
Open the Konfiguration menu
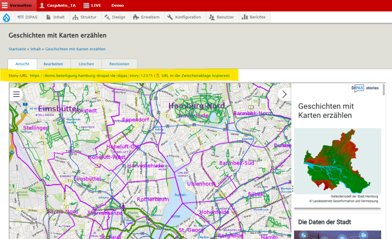[x=184, y=17]
